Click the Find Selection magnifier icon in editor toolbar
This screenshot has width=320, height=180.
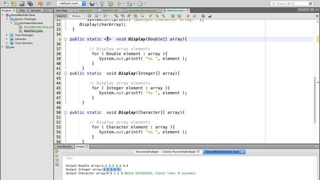[116, 15]
